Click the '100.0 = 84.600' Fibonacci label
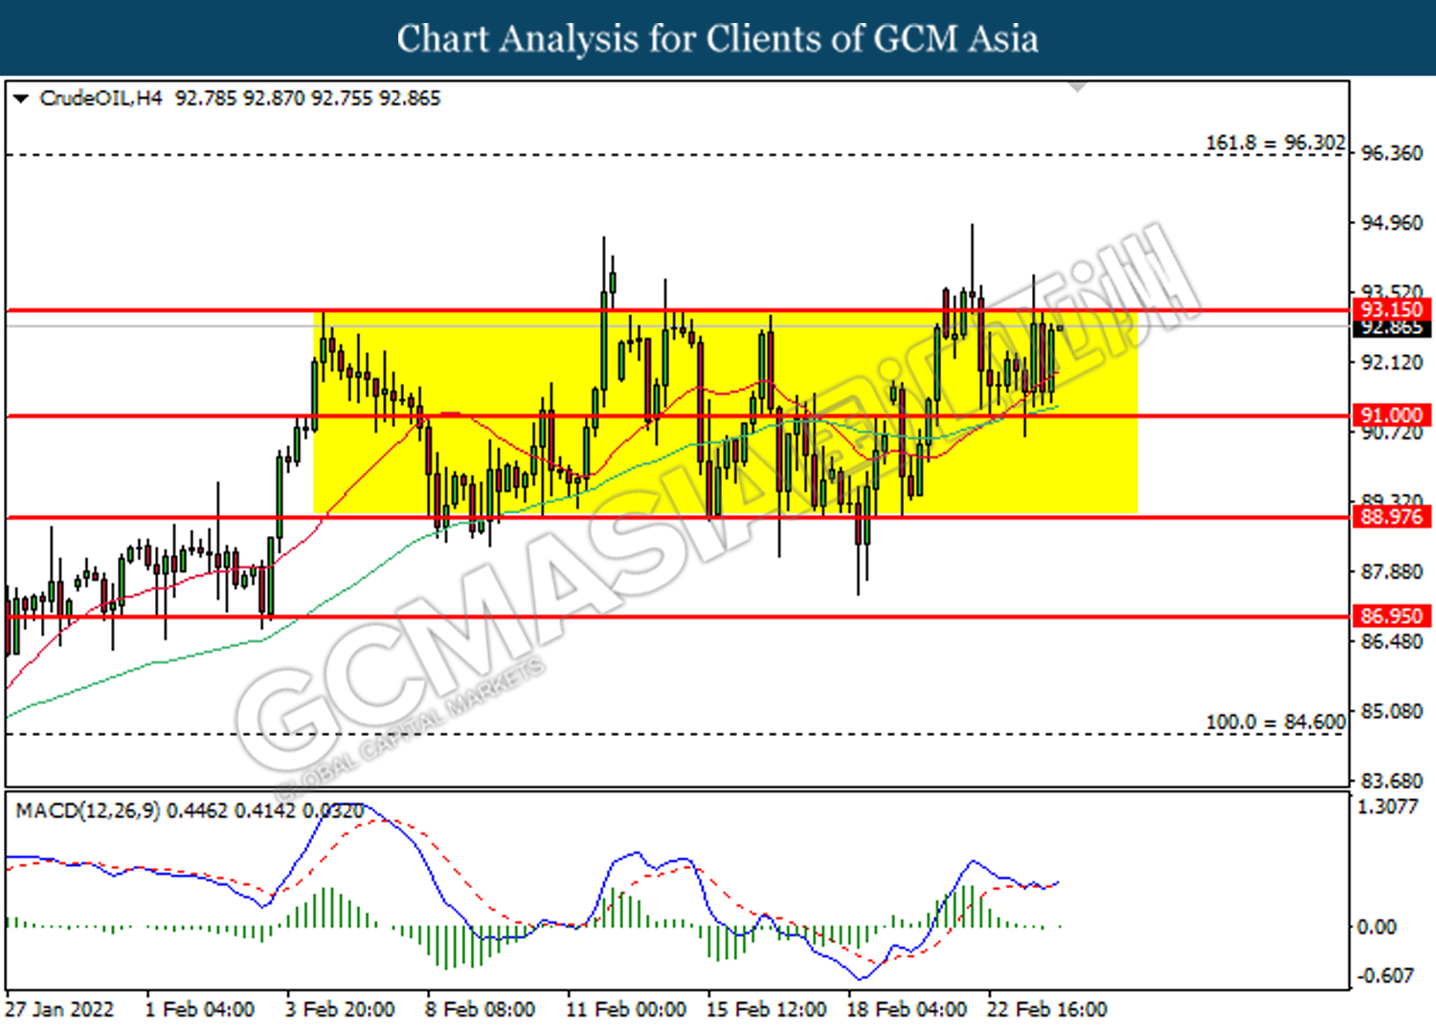Viewport: 1436px width, 1025px height. pyautogui.click(x=1275, y=722)
